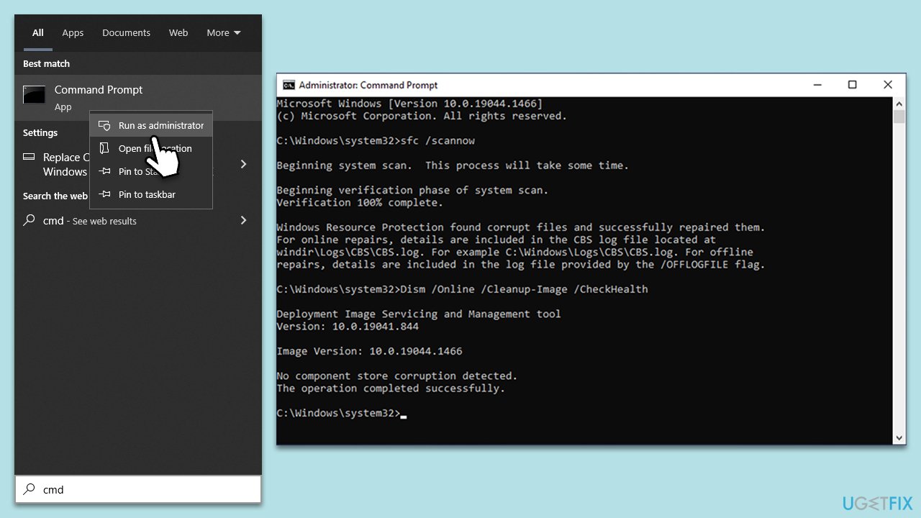Choose Pin to taskbar menu entry
This screenshot has height=518, width=921.
(x=147, y=194)
